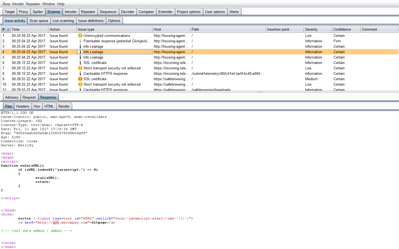Click highlighted 'git' text in response body

(x=56, y=222)
